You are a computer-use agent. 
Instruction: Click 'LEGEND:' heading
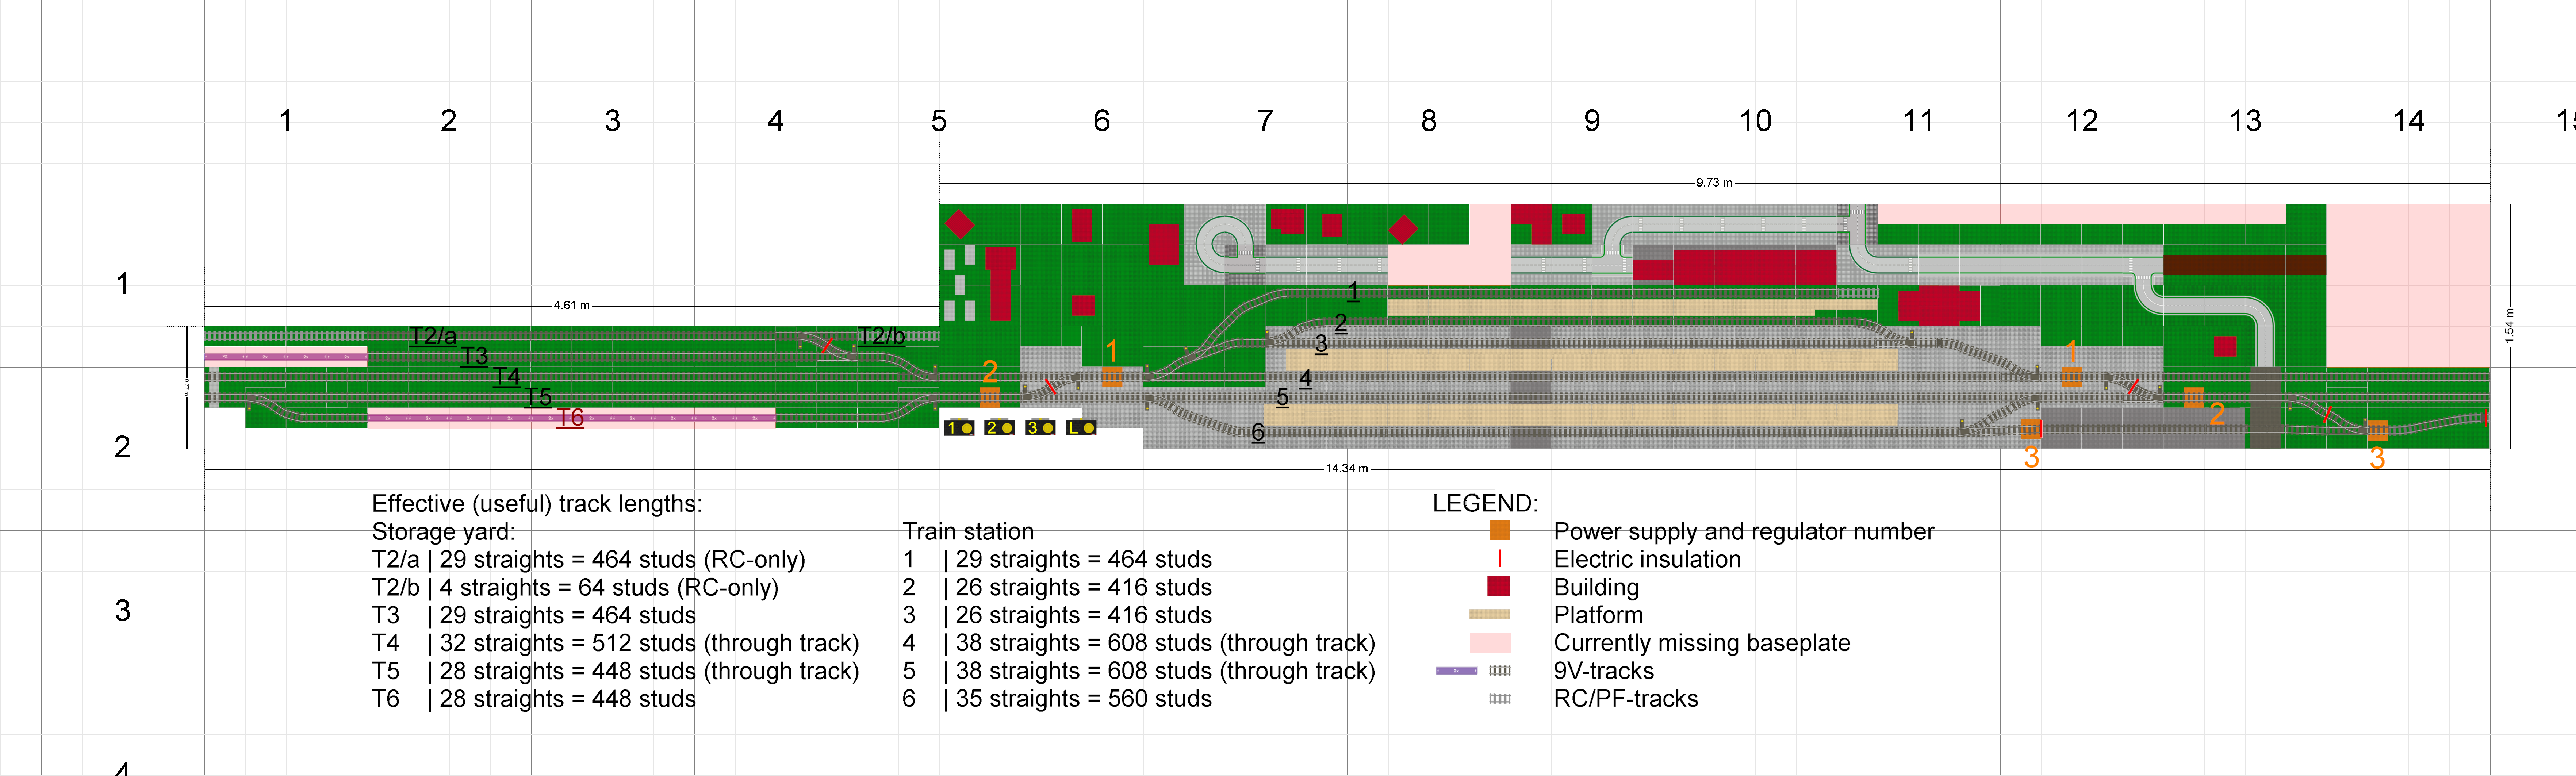point(1485,504)
